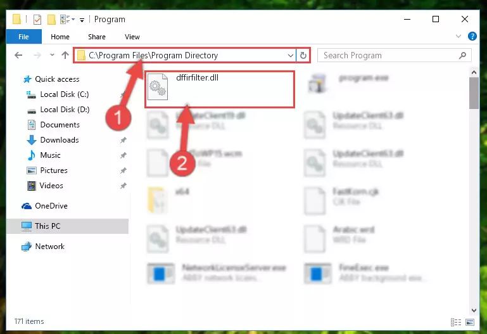Minimize the Program window
Image resolution: width=487 pixels, height=334 pixels.
[x=407, y=19]
